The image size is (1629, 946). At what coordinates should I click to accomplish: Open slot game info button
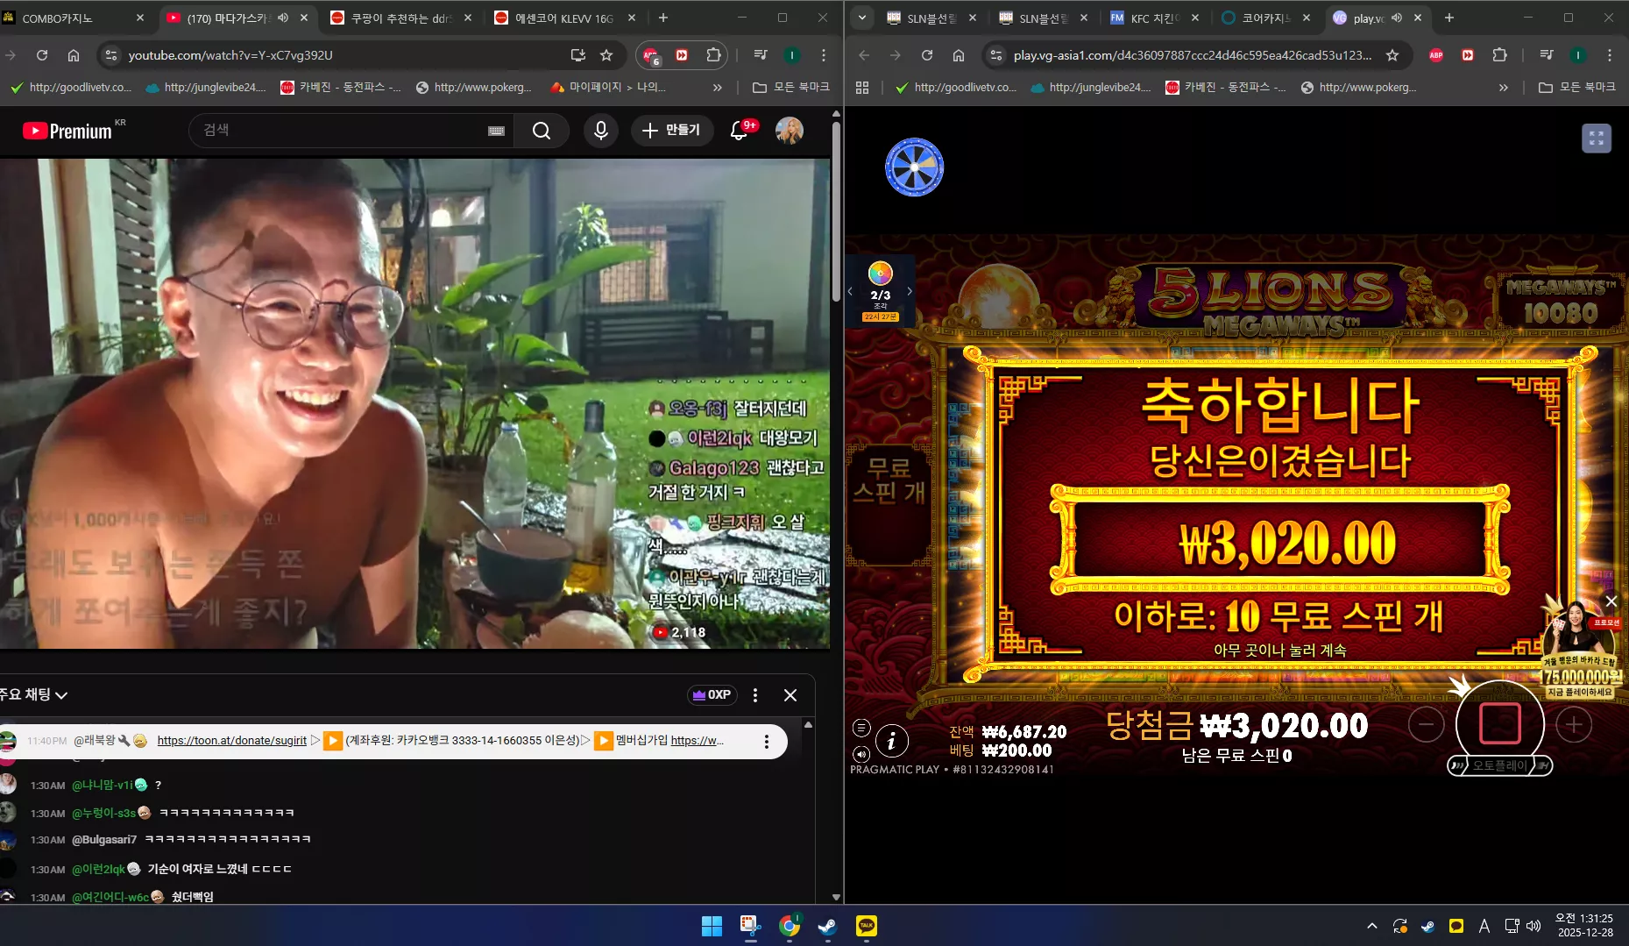pos(891,742)
